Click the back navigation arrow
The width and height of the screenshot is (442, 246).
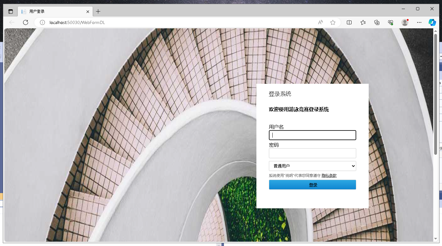(12, 22)
